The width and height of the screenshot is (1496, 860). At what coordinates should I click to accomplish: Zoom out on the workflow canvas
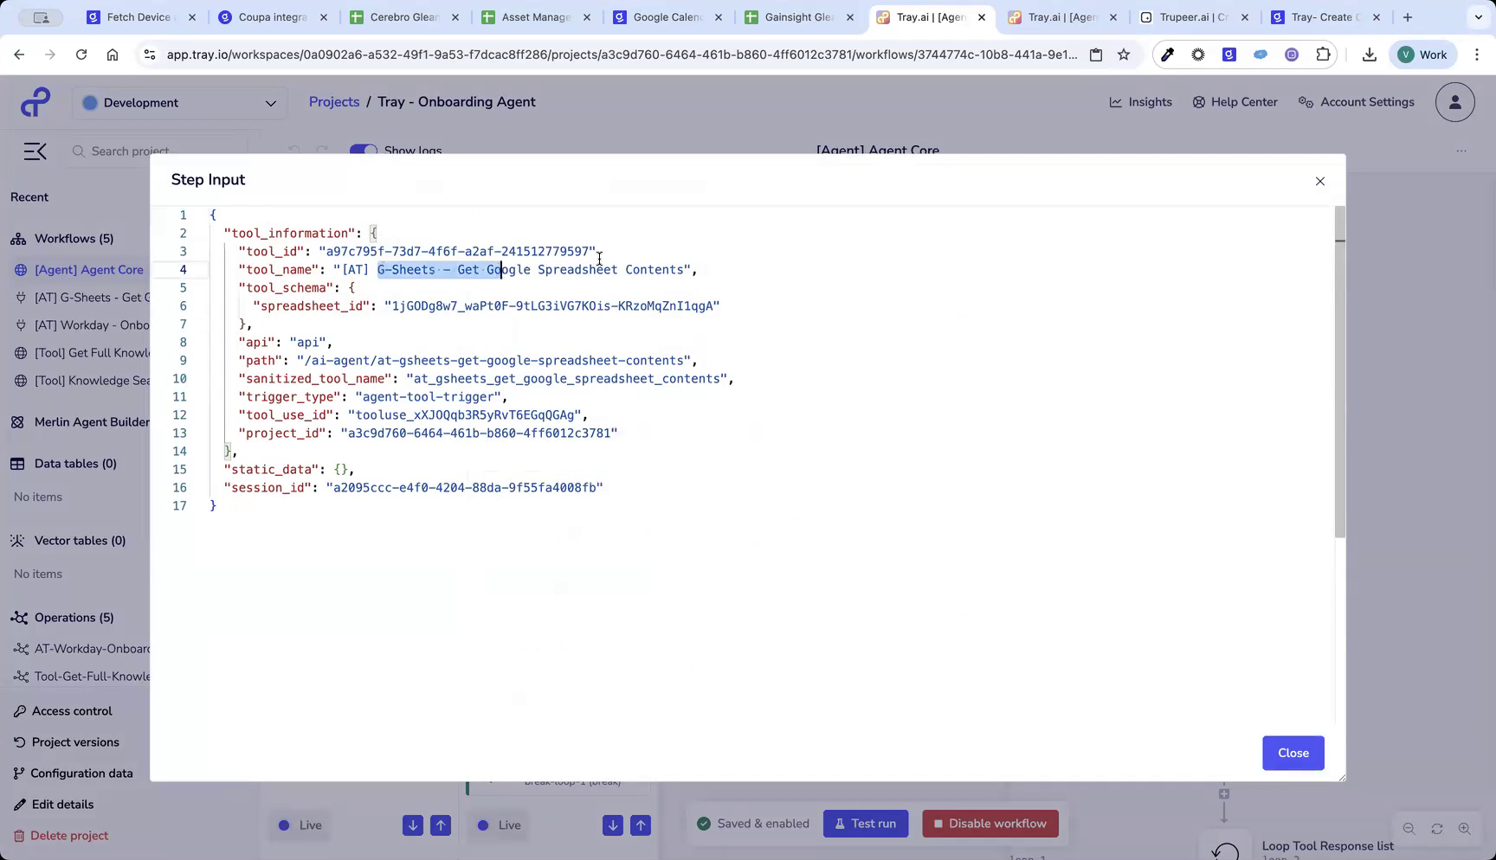click(x=1409, y=828)
